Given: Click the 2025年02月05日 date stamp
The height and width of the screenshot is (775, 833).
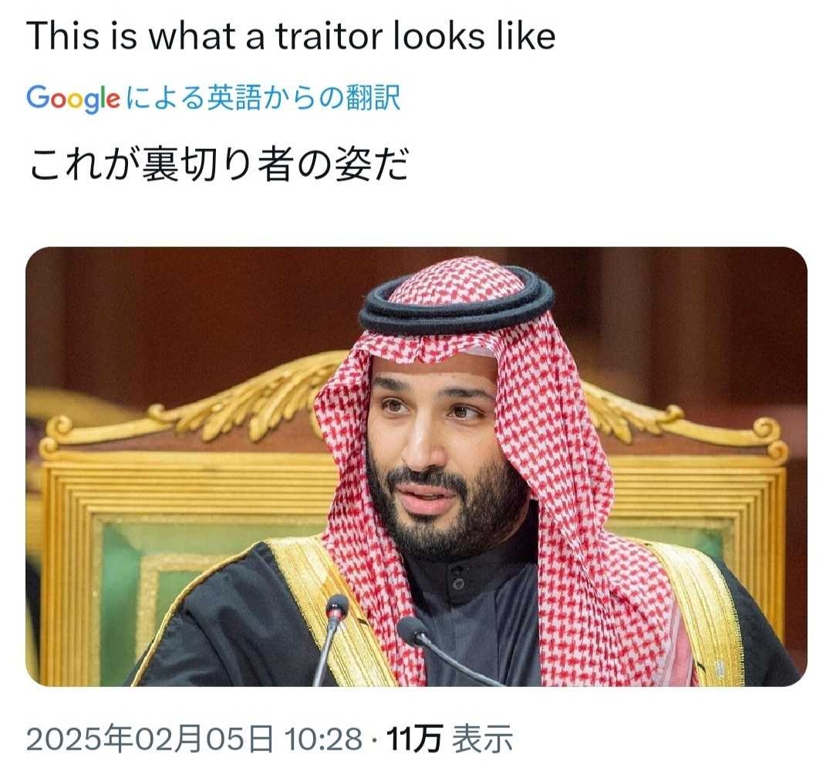Looking at the screenshot, I should [x=150, y=738].
